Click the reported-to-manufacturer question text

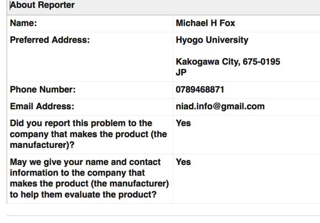tap(89, 134)
